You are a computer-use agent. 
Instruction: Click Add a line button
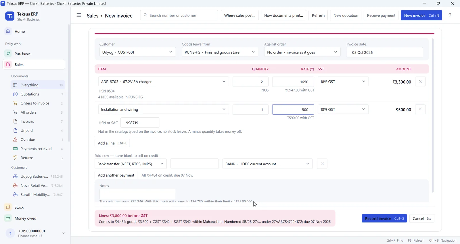coord(112,143)
